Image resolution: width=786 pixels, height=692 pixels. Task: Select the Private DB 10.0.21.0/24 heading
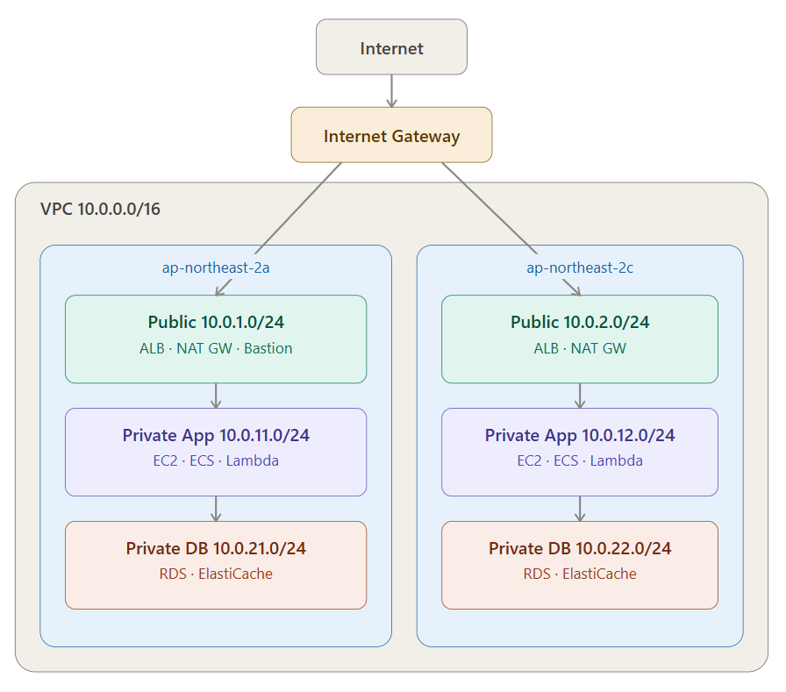tap(216, 549)
